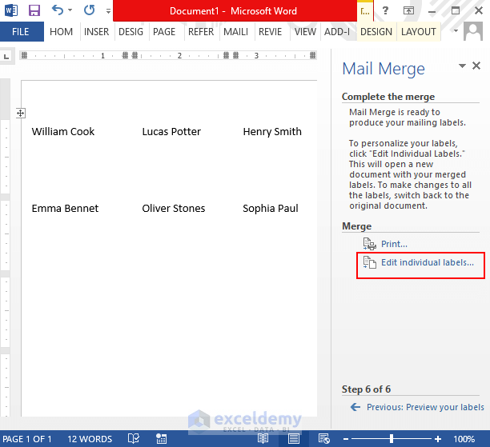490x447 pixels.
Task: Repeat action with the redo icon
Action: point(90,10)
